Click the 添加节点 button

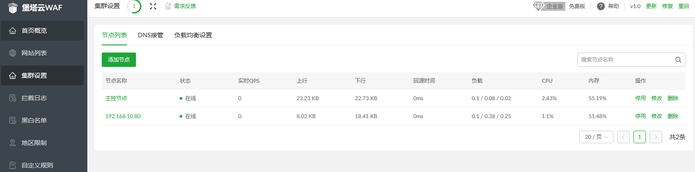[119, 60]
